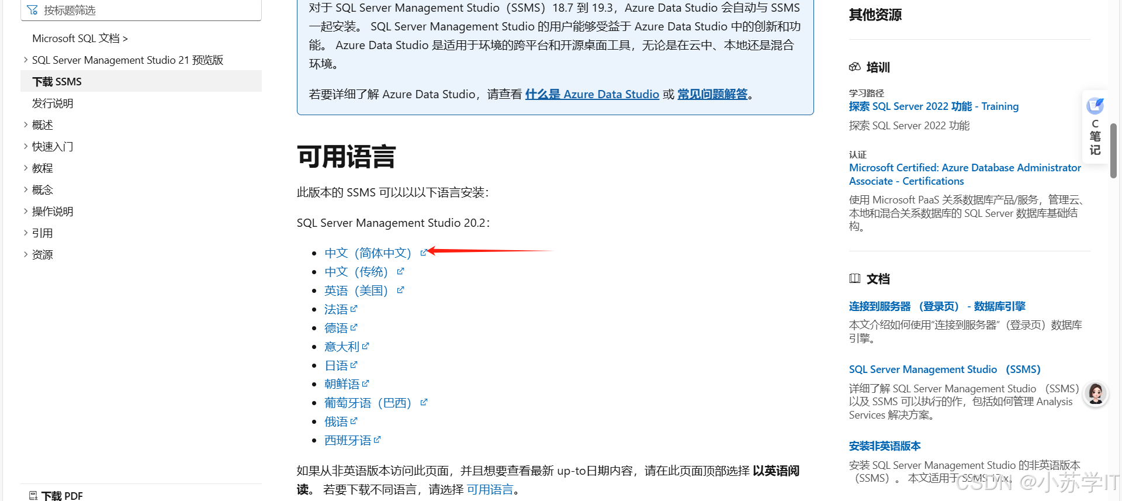1122x501 pixels.
Task: Click the text SQL Server Management Studio 20.2:
Action: [x=393, y=223]
